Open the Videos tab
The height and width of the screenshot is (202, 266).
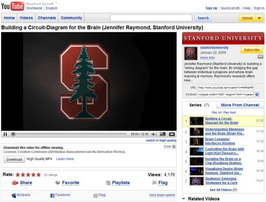(26, 18)
